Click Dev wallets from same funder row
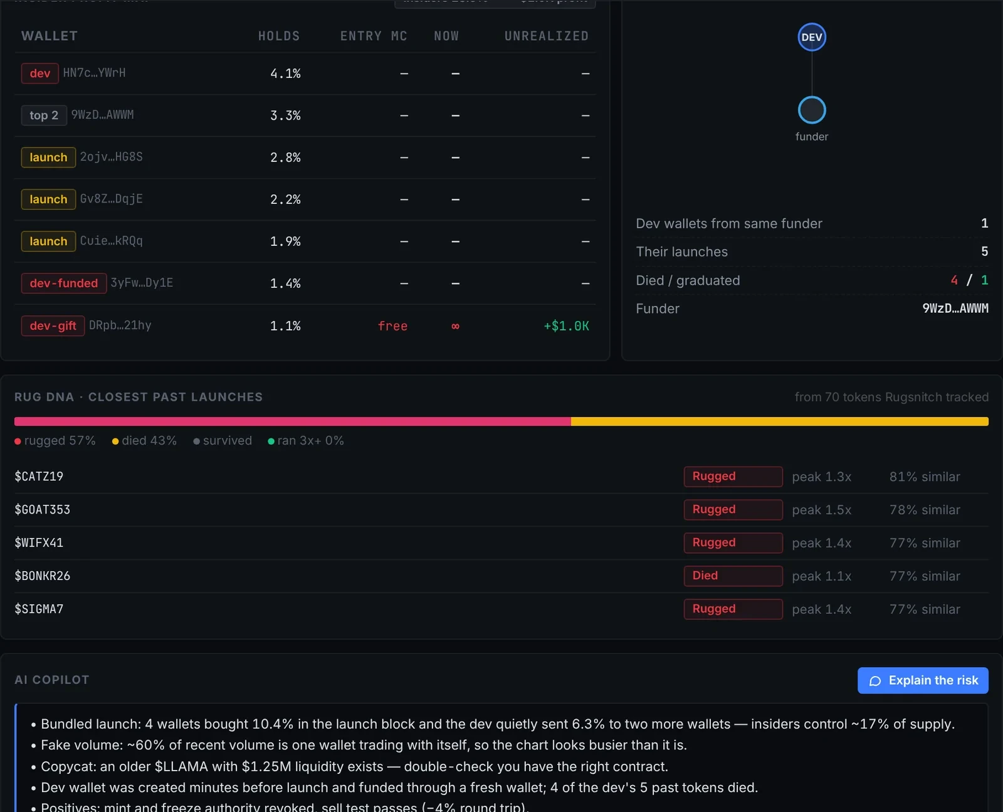This screenshot has height=812, width=1003. 812,223
